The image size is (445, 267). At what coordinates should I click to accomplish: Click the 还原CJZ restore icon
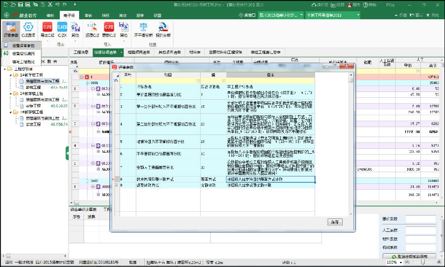89,29
